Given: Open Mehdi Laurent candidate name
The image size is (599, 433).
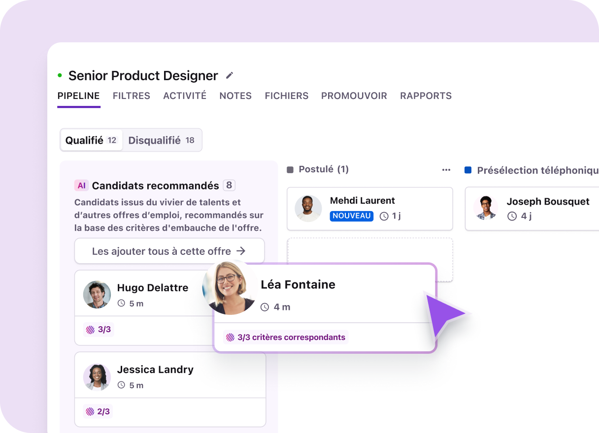Looking at the screenshot, I should pos(363,201).
